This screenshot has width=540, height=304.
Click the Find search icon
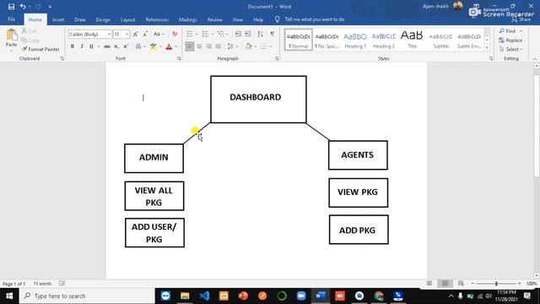pyautogui.click(x=507, y=31)
